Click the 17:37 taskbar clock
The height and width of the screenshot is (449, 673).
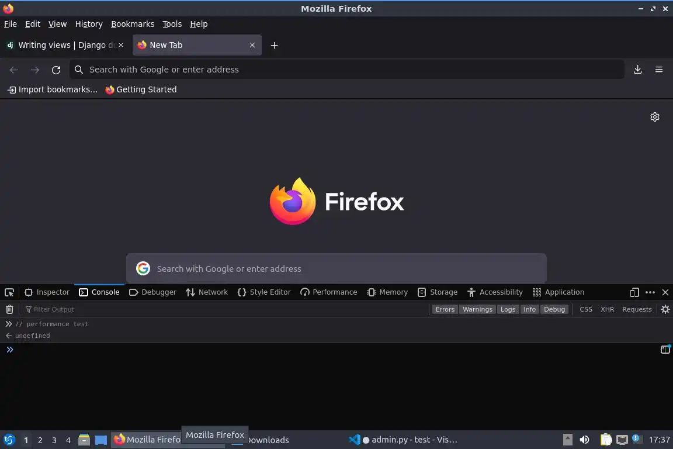[659, 440]
